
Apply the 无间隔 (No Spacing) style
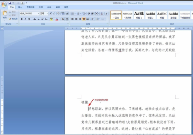(x=127, y=15)
